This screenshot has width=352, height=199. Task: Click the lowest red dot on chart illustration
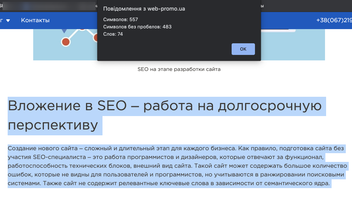point(66,42)
